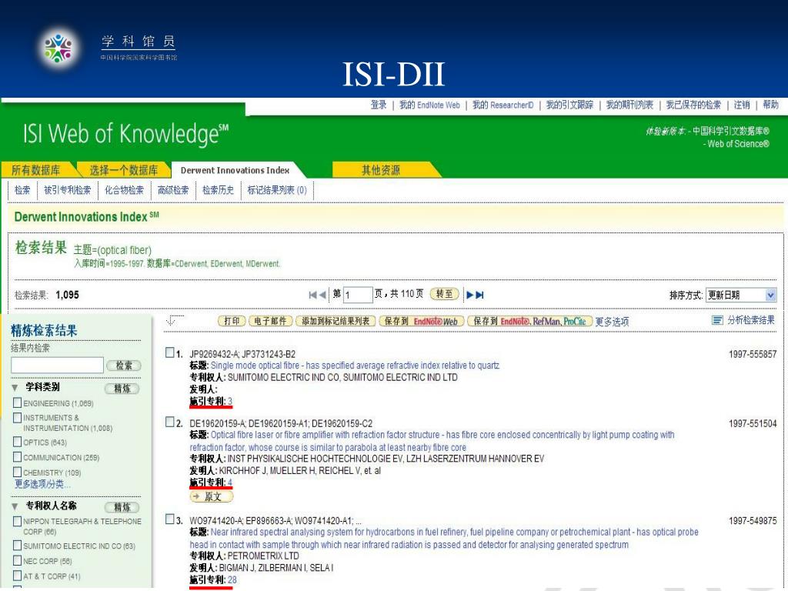Open 被引专利检索 menu item
Image resolution: width=788 pixels, height=591 pixels.
click(68, 190)
